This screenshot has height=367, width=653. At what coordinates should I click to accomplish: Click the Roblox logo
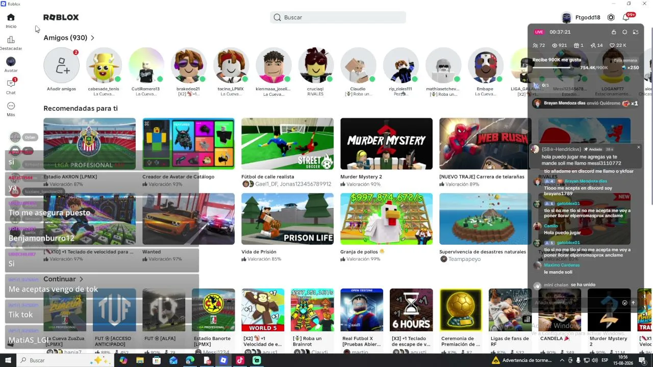pos(61,17)
